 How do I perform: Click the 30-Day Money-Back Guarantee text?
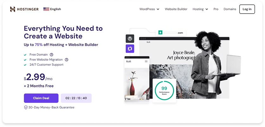[x=51, y=107]
